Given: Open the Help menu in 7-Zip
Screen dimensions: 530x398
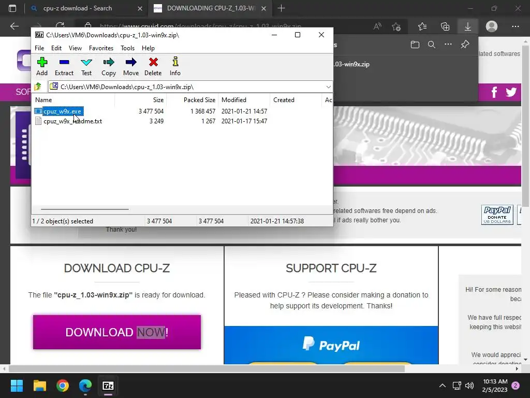Looking at the screenshot, I should (x=148, y=48).
